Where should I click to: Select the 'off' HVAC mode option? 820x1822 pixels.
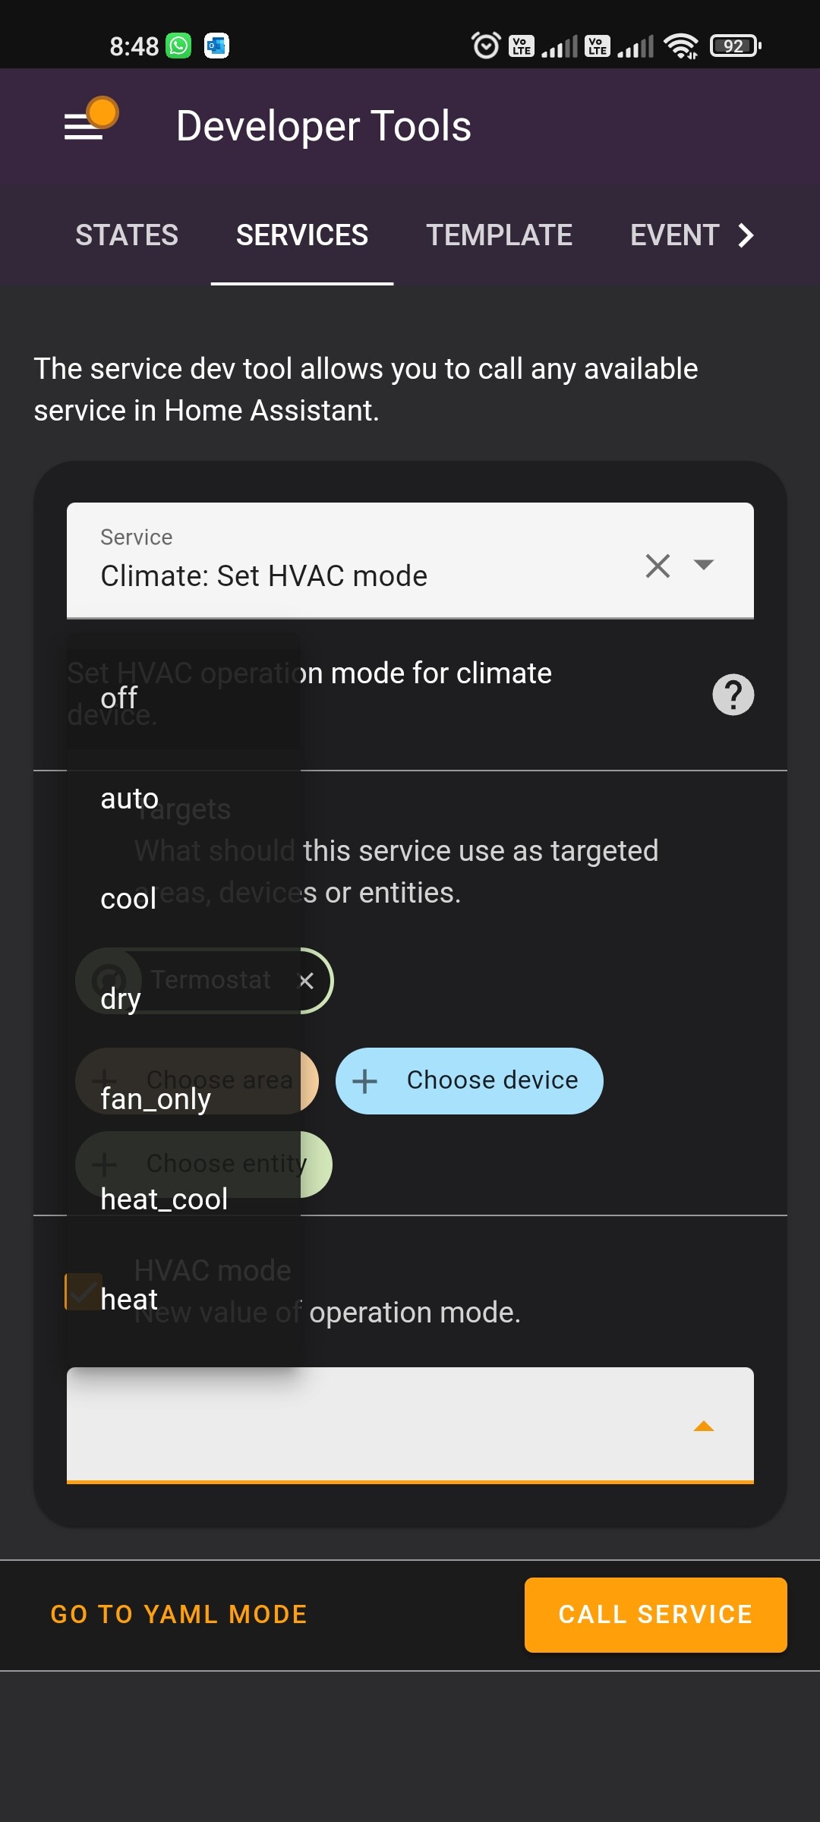(x=119, y=698)
